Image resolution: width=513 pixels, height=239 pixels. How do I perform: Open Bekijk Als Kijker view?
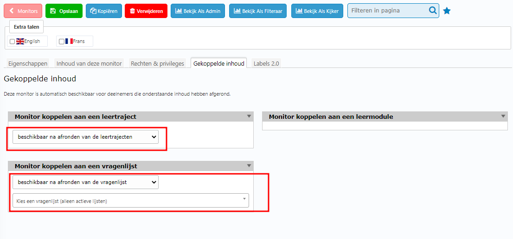(317, 11)
